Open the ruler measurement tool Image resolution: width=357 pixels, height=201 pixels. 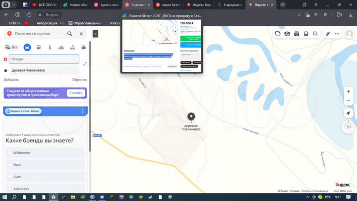(328, 34)
